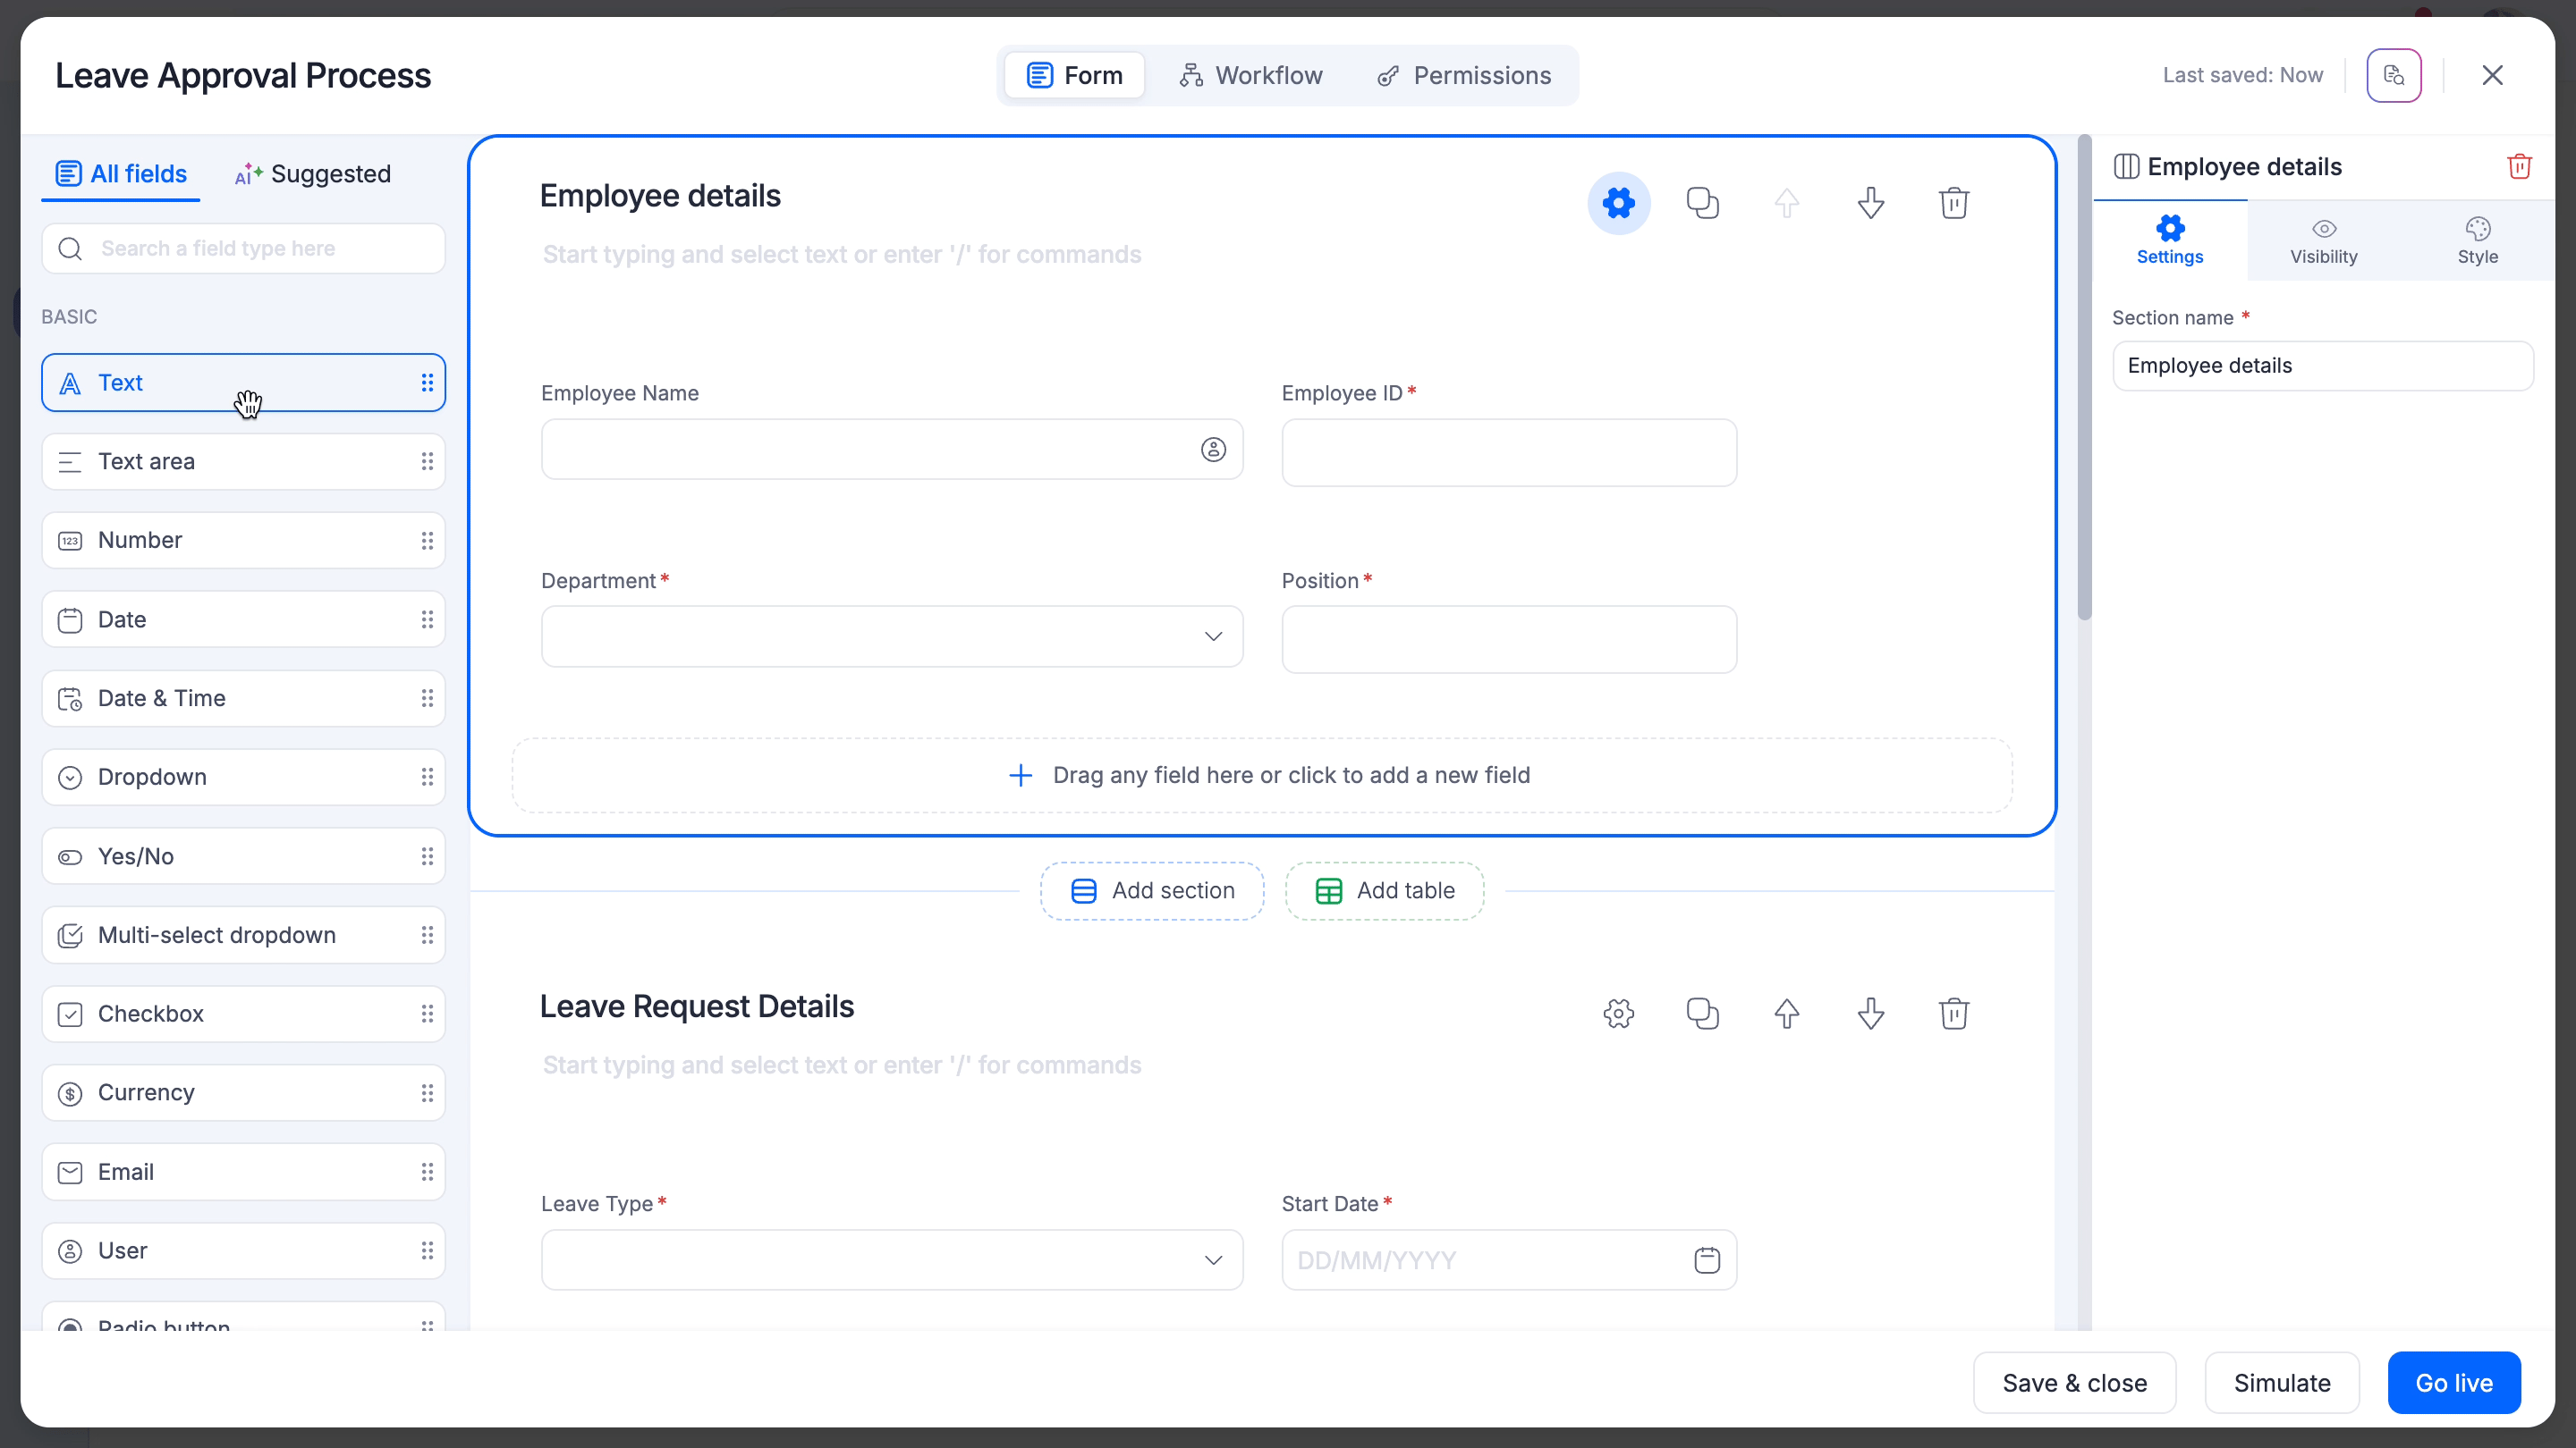Screen dimensions: 2576x1448
Task: Click calendar icon in Start Date field
Action: (1706, 1260)
